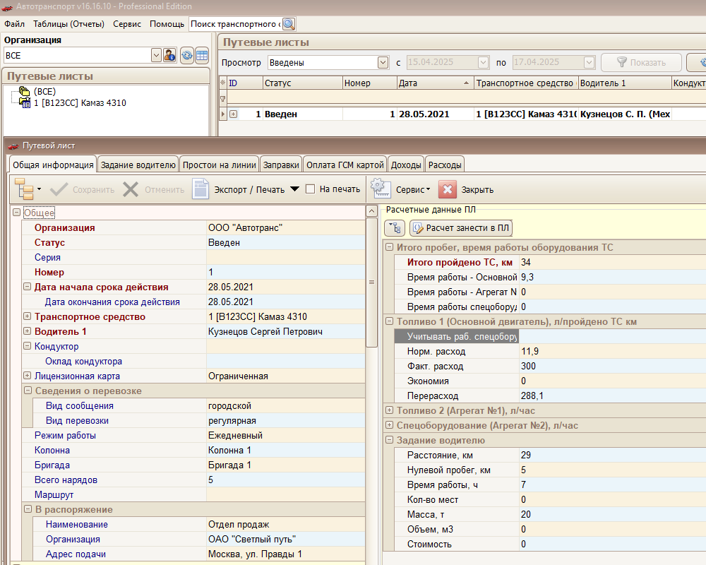Click the property grid scrollbar thumb
This screenshot has width=706, height=565.
pos(371,282)
